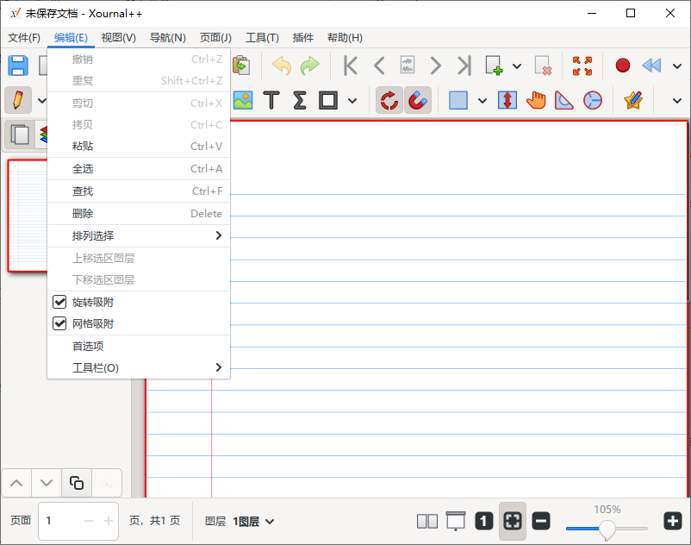Click the zoom slider knob
The width and height of the screenshot is (691, 545).
607,529
